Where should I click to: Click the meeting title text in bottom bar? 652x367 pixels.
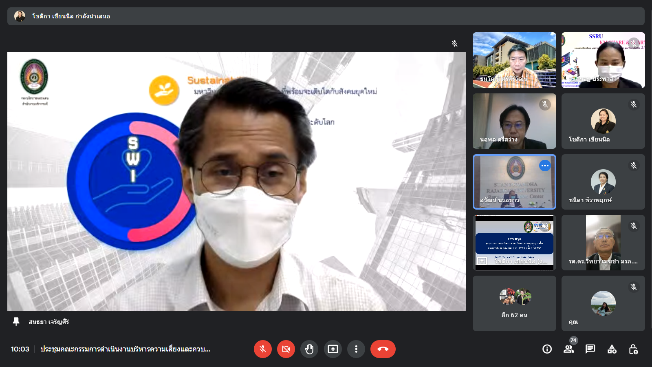125,349
